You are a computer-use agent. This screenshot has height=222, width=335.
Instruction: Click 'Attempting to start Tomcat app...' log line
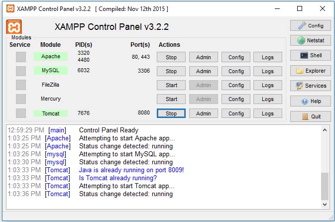click(127, 186)
